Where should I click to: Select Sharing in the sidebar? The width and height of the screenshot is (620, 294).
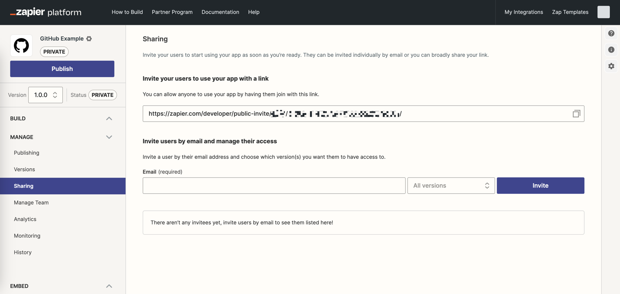[63, 186]
